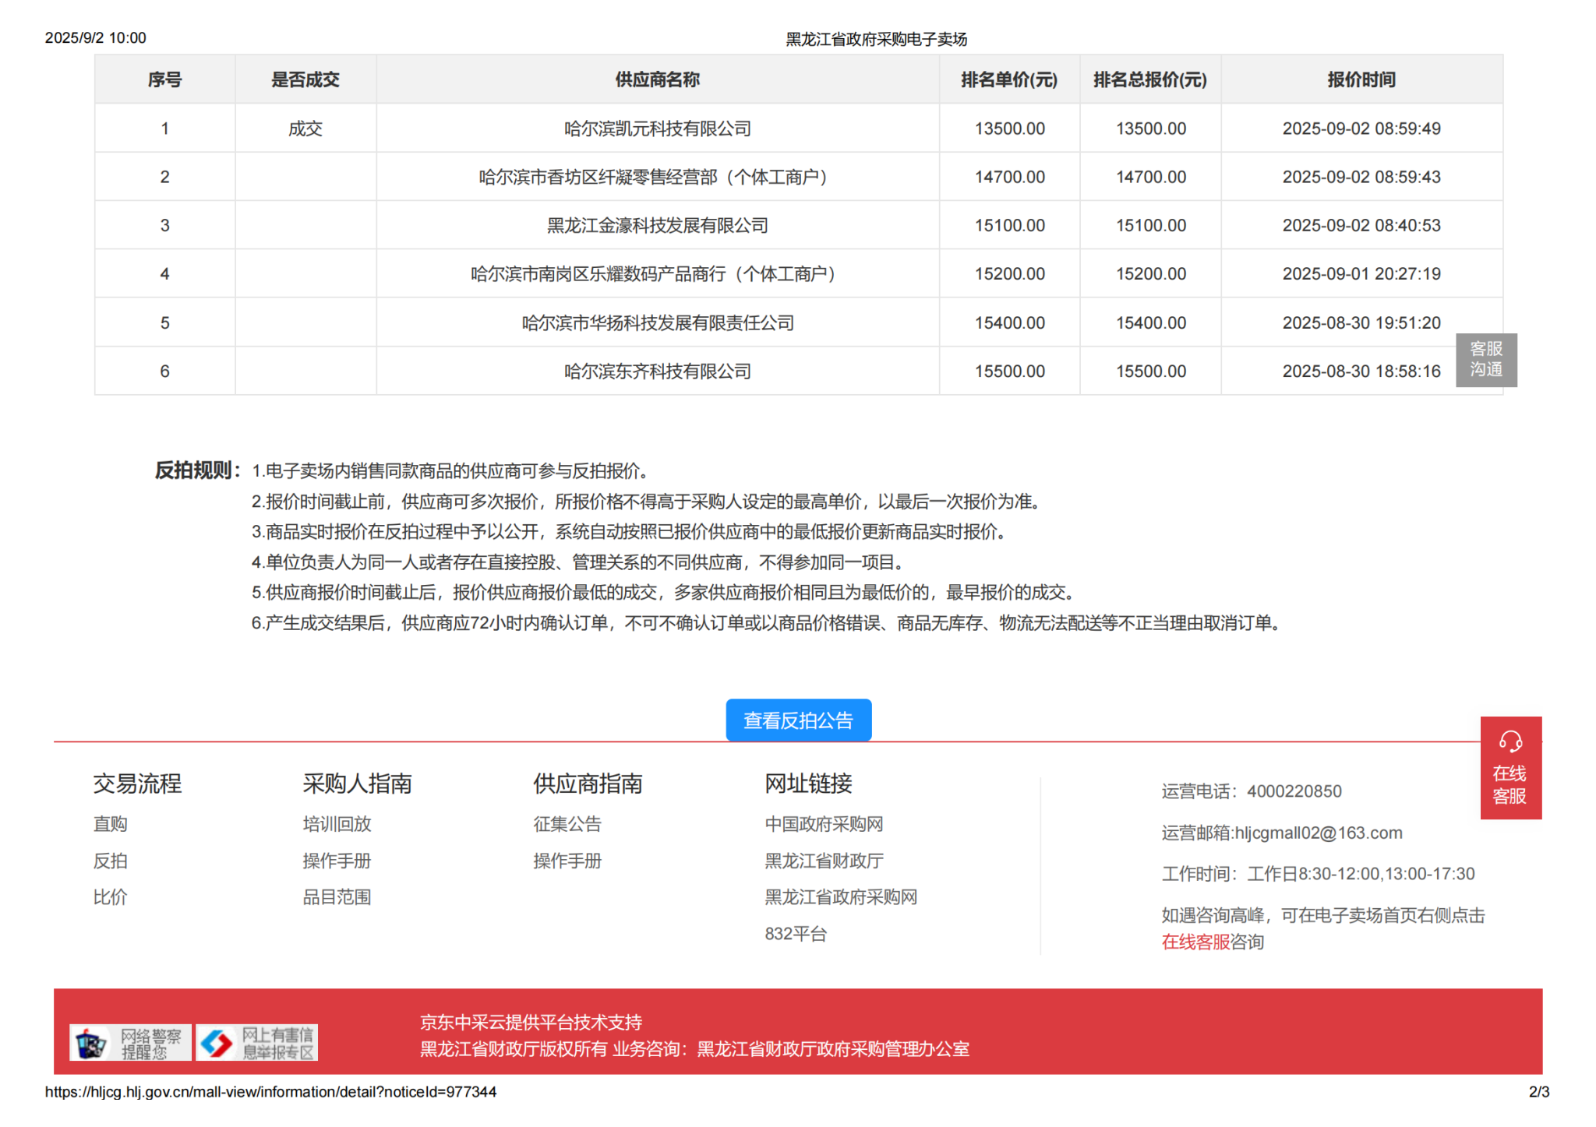
Task: Click the 网上有害信息举报专区 badge
Action: tap(257, 1042)
